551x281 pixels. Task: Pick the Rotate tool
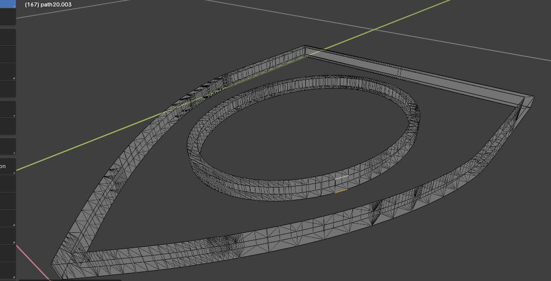pos(7,54)
